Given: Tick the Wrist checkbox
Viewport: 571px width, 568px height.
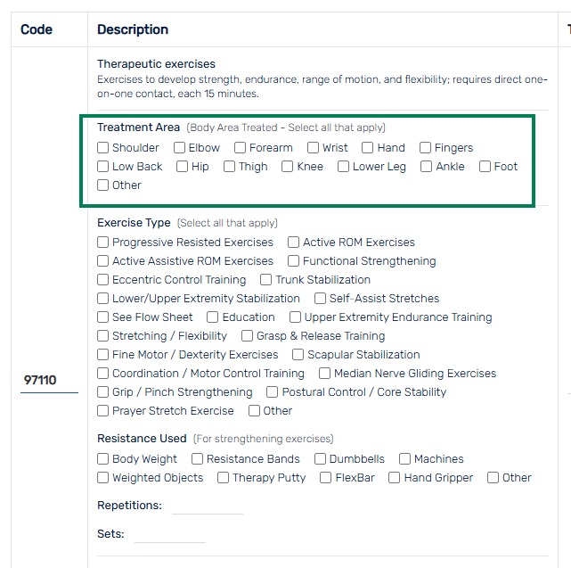Looking at the screenshot, I should coord(313,148).
